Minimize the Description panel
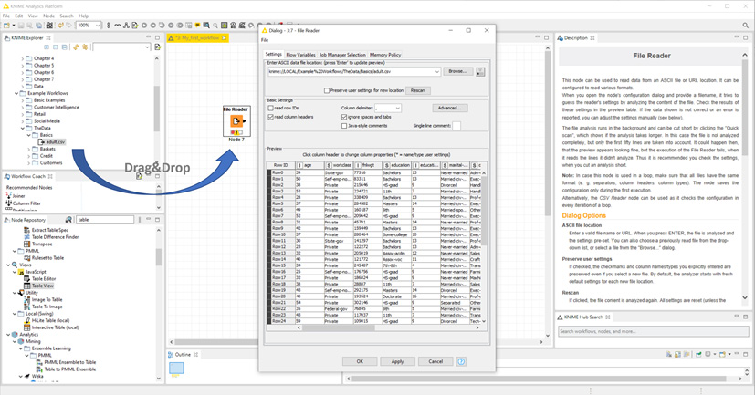The width and height of the screenshot is (755, 395). pos(736,37)
